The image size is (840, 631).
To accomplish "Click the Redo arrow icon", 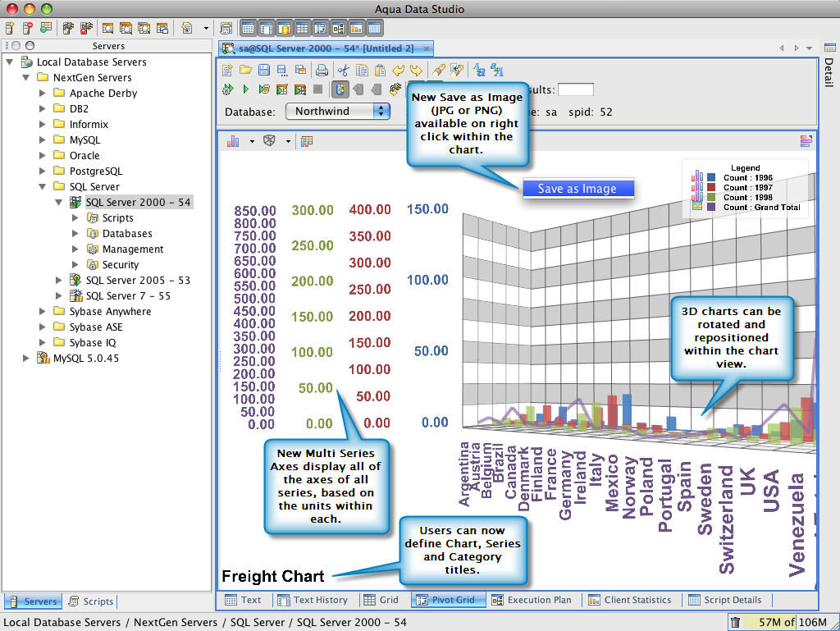I will pos(416,71).
